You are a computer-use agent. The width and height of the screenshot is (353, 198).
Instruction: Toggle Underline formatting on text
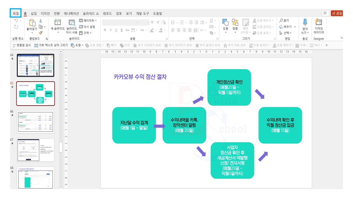tap(116, 30)
